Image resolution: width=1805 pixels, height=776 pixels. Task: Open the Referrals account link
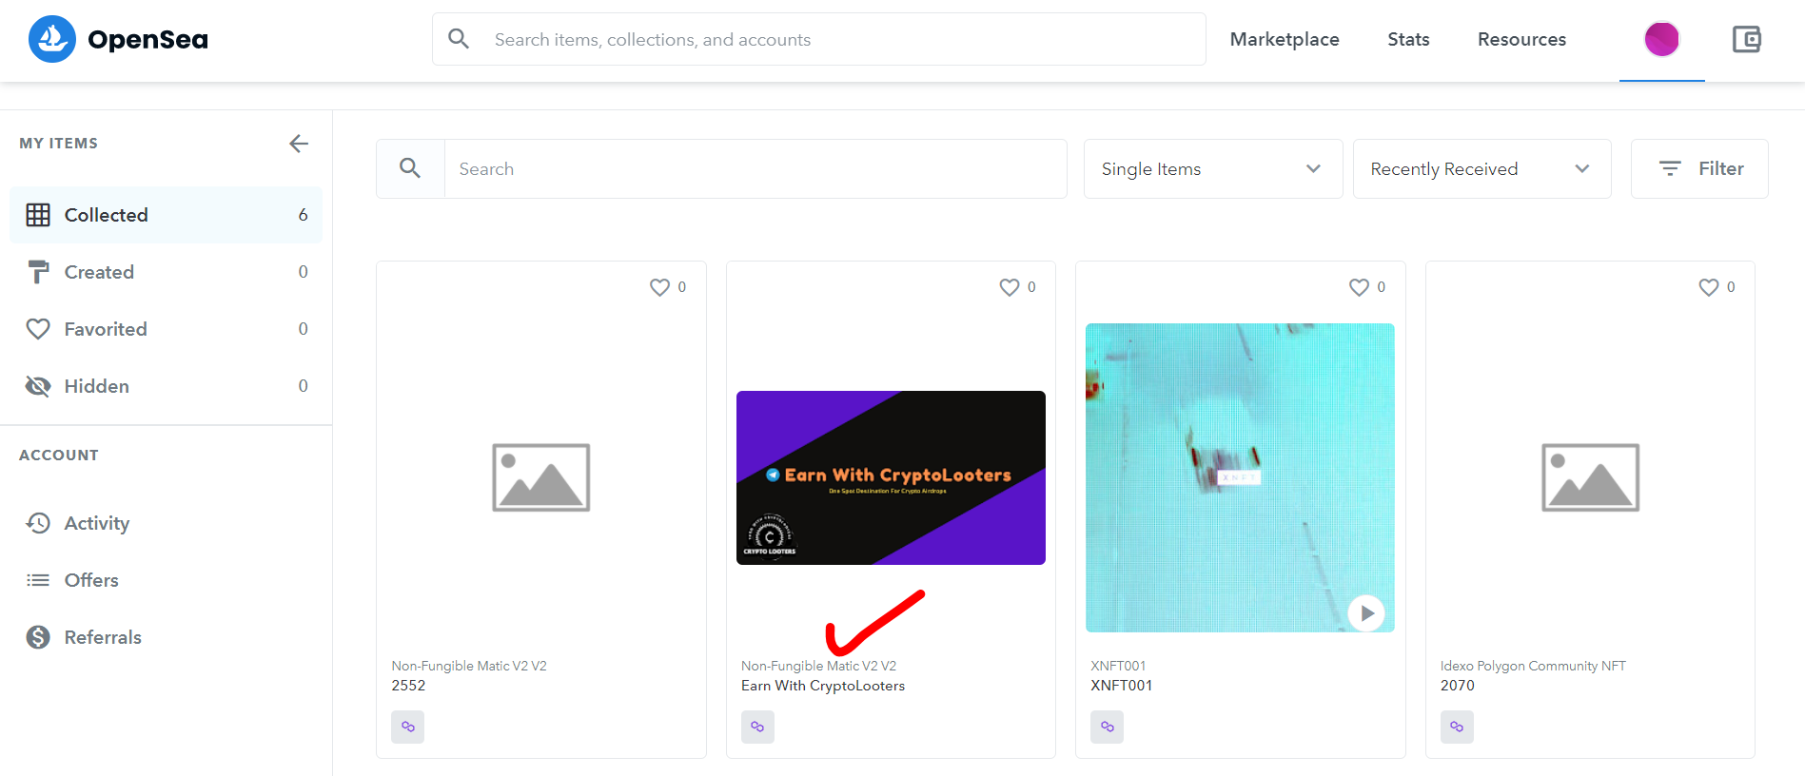click(102, 637)
